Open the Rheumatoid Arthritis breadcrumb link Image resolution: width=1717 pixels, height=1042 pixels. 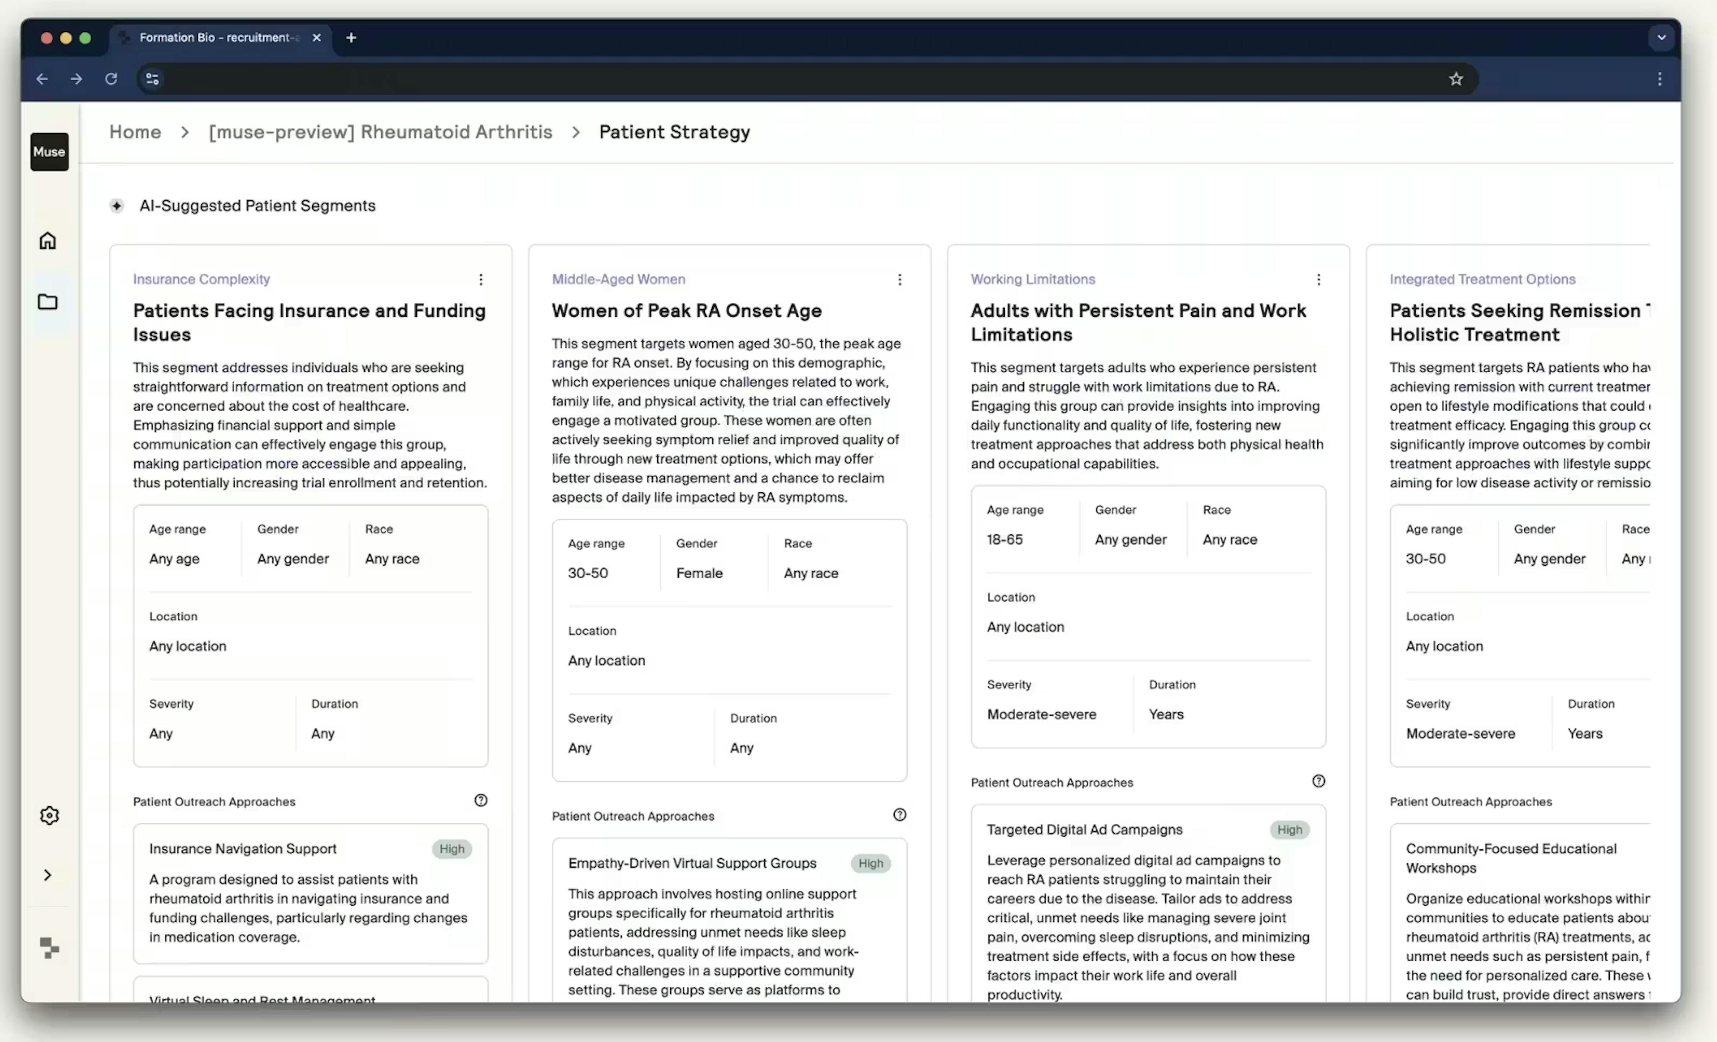click(x=381, y=132)
